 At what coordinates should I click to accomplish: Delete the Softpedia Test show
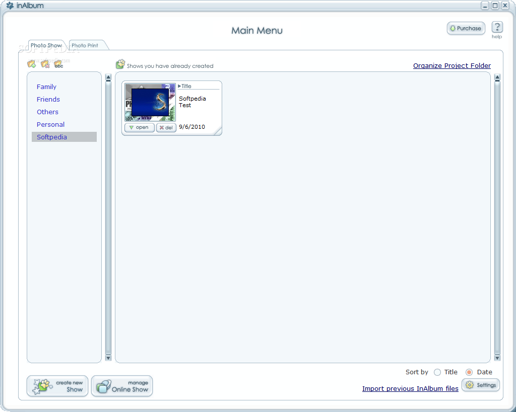[166, 127]
